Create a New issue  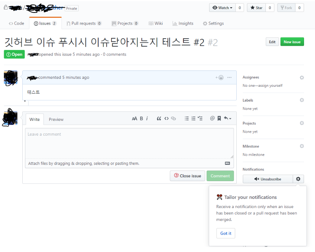pos(292,42)
